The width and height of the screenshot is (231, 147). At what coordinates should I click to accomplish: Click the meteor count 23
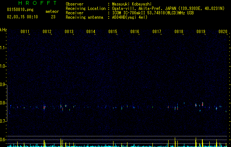pyautogui.click(x=53, y=17)
